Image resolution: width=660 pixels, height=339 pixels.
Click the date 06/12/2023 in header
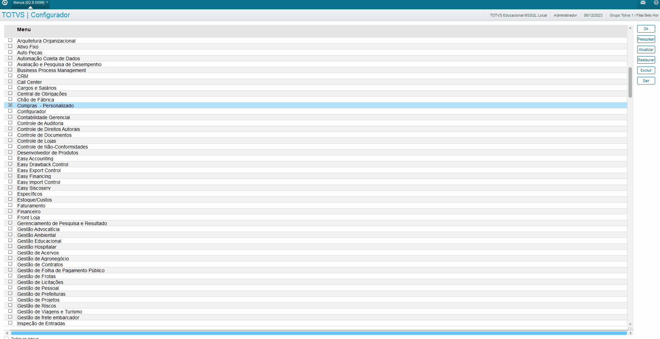(593, 15)
